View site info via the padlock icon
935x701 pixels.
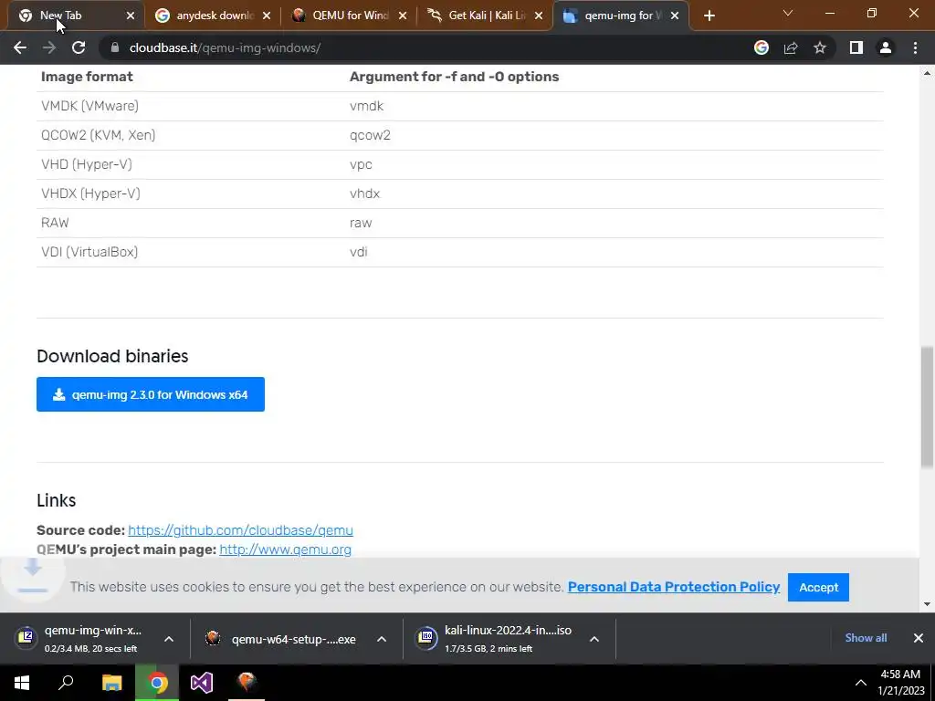[x=114, y=47]
